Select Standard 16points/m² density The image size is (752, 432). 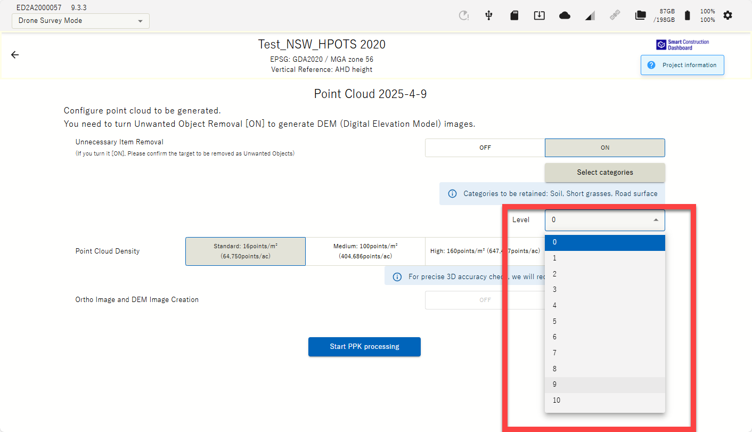point(246,251)
